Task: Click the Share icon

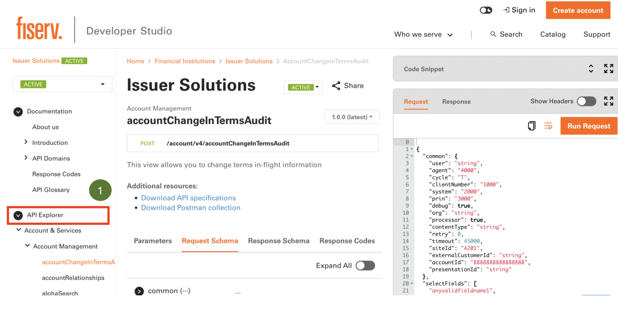Action: (336, 86)
